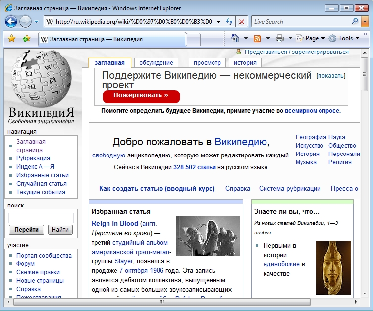Expand the Home button dropdown arrow

246,38
